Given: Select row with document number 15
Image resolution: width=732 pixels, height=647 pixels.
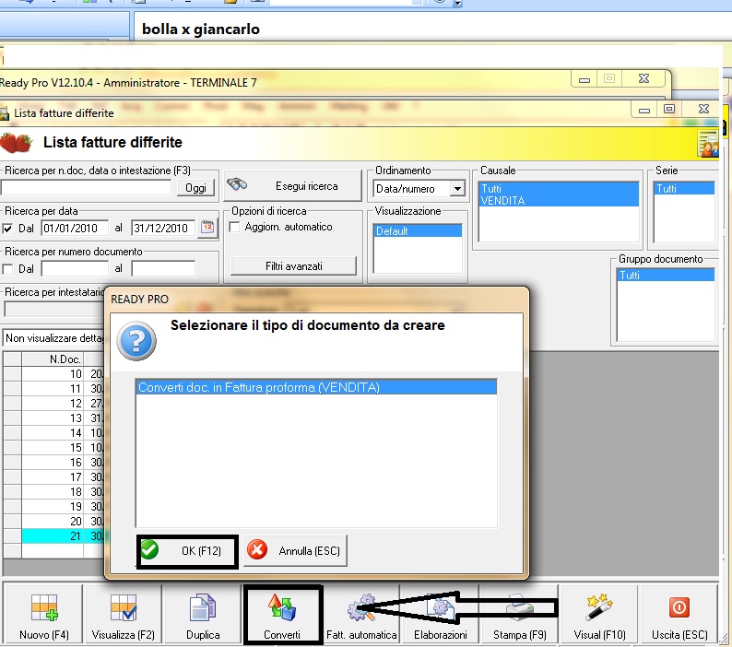Looking at the screenshot, I should pos(53,447).
